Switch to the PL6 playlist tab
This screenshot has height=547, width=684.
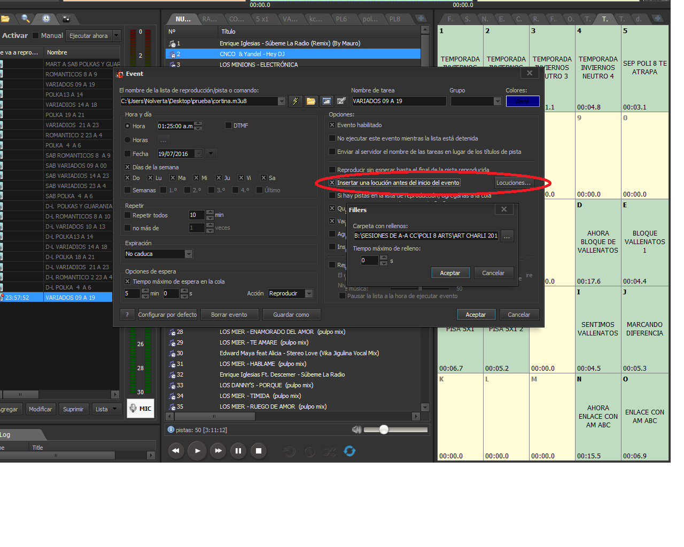click(341, 19)
